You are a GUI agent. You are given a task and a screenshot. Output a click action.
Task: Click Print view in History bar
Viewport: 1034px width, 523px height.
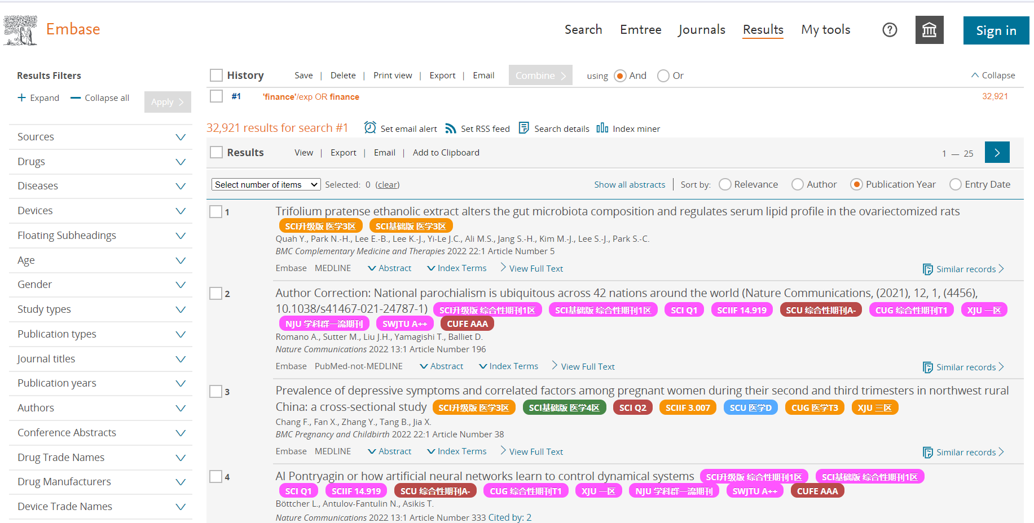pyautogui.click(x=393, y=76)
